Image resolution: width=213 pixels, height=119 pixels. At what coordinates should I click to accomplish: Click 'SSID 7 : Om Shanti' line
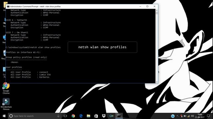(17, 32)
